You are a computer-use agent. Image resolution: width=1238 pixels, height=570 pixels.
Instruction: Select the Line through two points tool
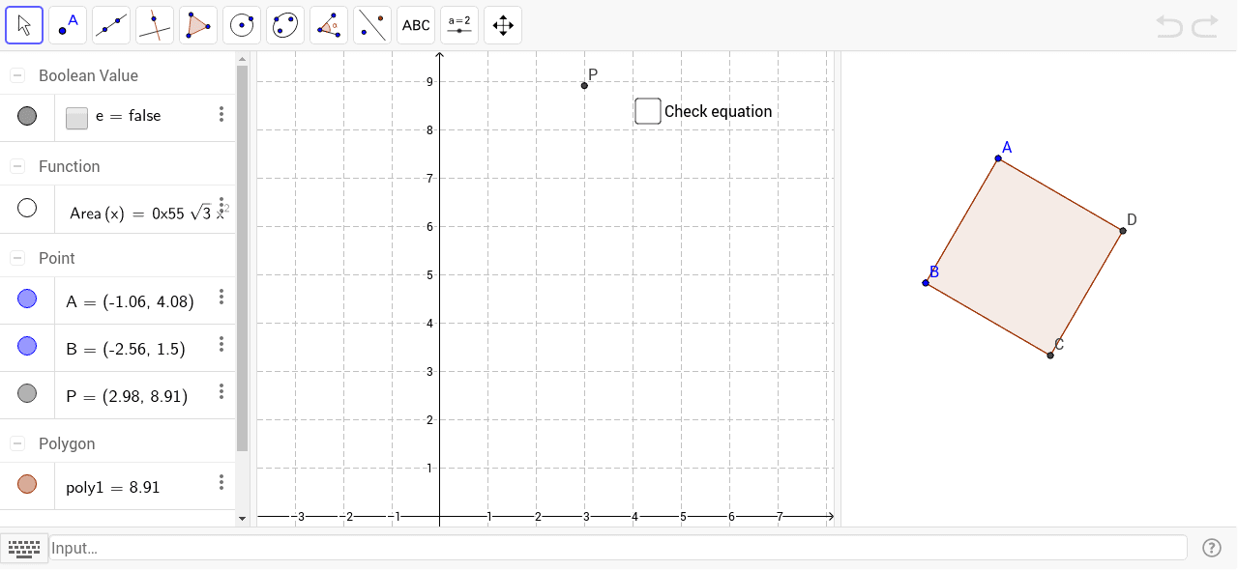click(x=111, y=25)
